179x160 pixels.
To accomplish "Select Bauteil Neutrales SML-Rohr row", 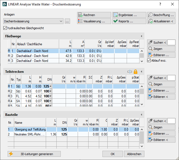I will [x=74, y=134].
